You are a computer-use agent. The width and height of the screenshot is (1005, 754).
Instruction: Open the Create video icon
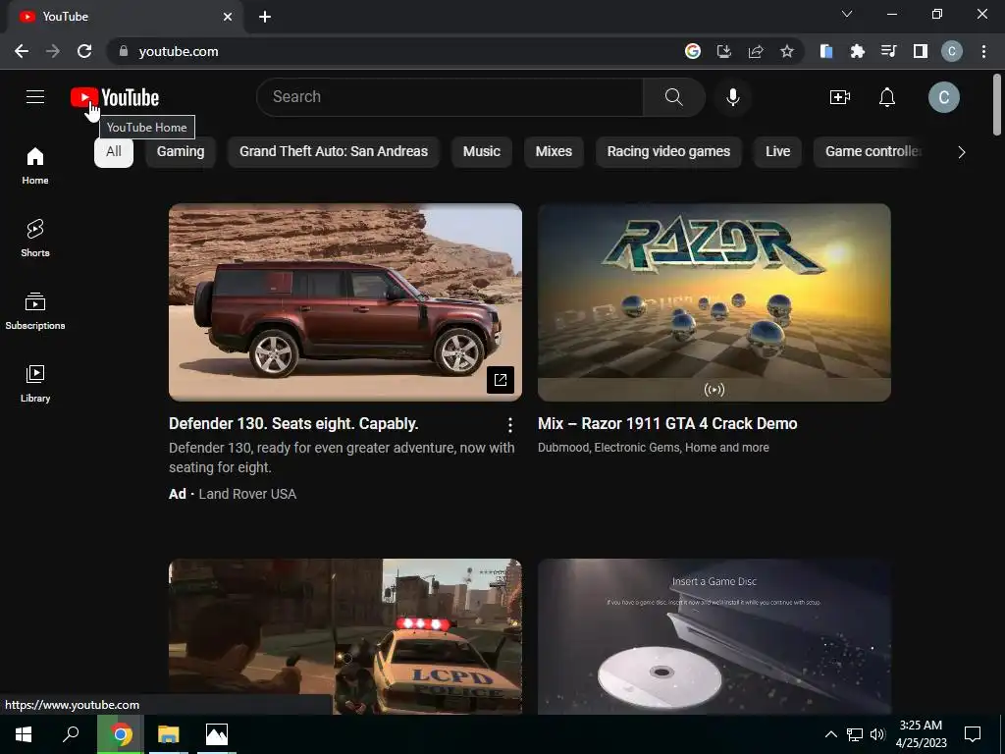click(x=840, y=97)
